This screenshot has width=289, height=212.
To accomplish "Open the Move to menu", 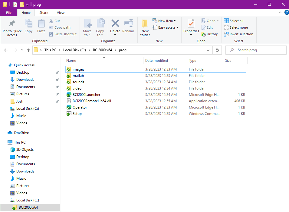I will pos(87,28).
